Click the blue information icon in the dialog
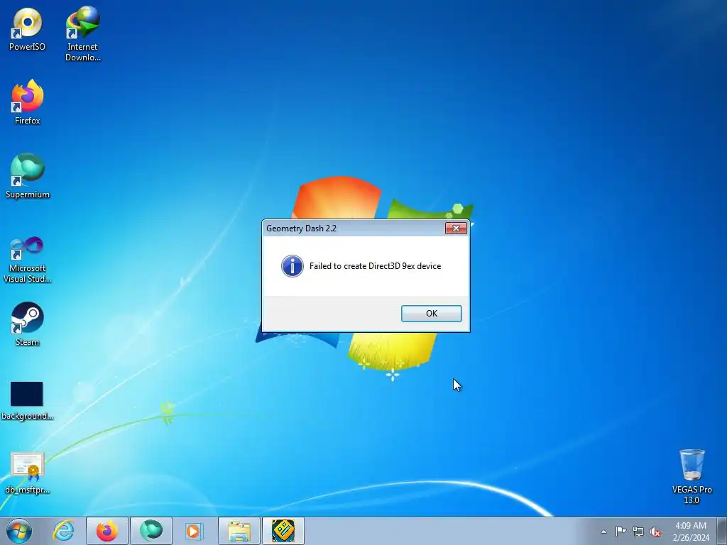727x545 pixels. click(293, 266)
